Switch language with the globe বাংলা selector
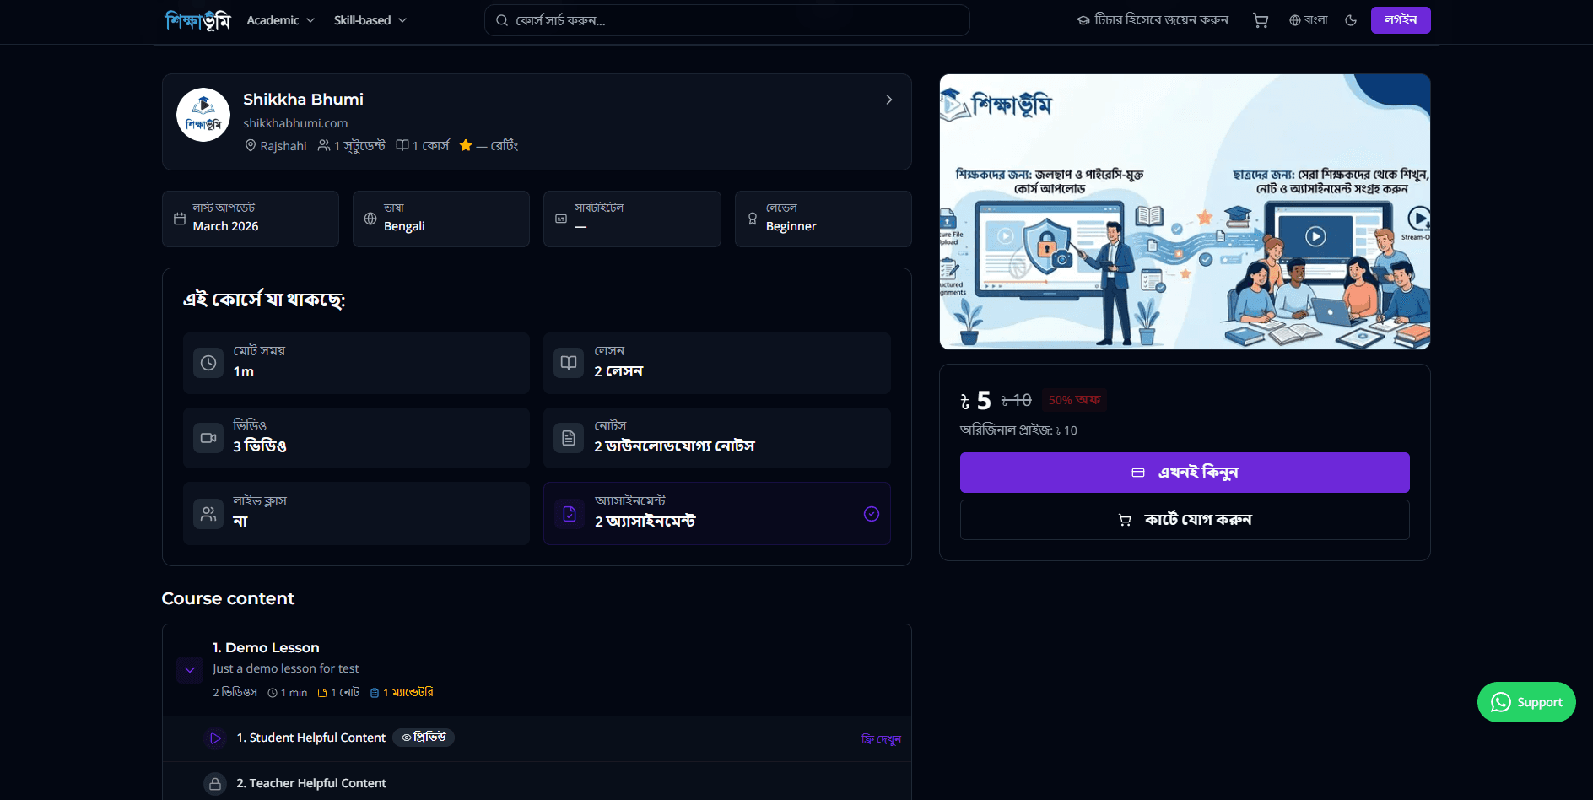 click(1308, 20)
